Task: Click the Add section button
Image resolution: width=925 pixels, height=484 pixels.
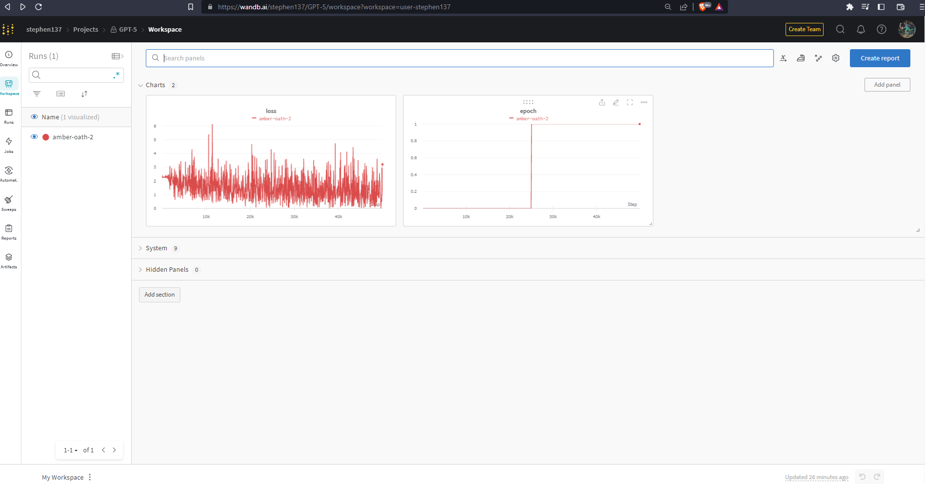Action: (x=159, y=295)
